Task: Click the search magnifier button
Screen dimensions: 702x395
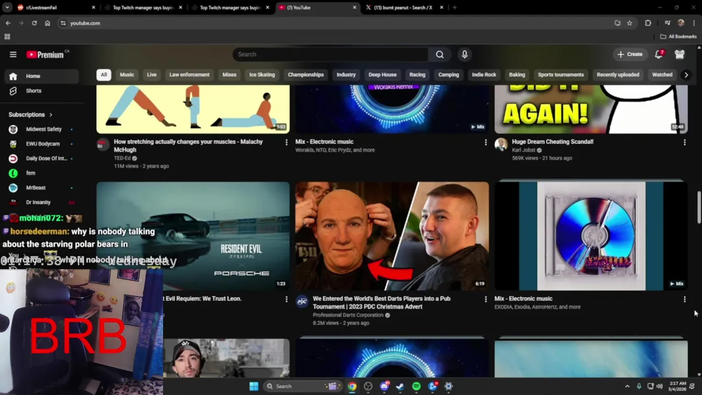Action: tap(440, 54)
